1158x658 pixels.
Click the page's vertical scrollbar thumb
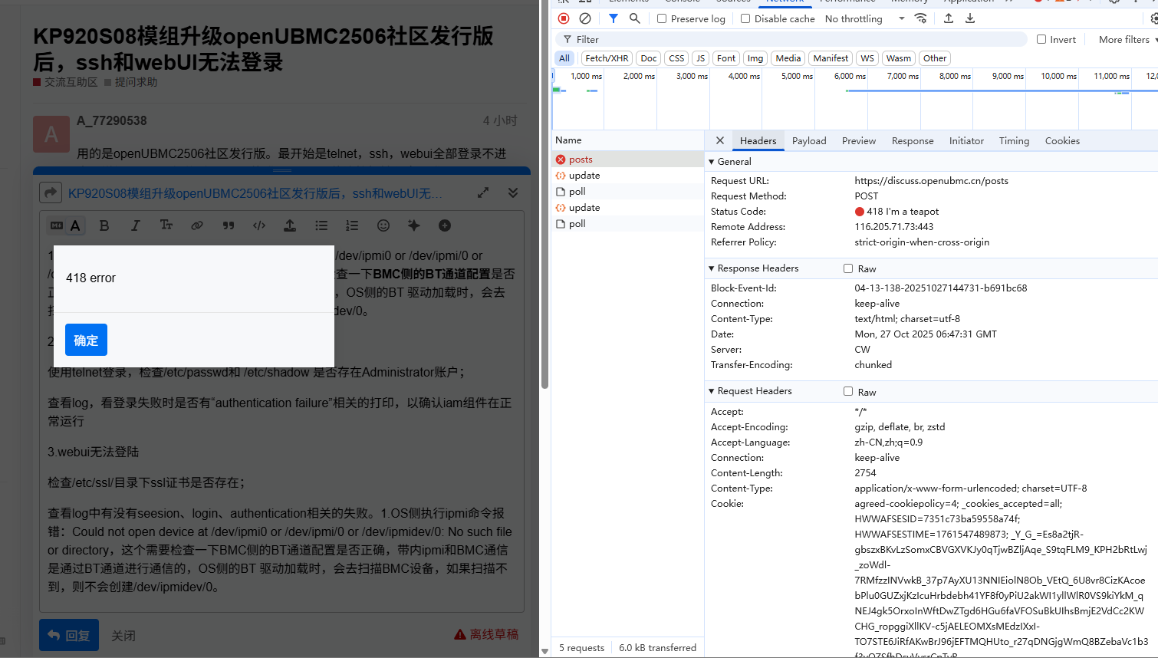[544, 192]
